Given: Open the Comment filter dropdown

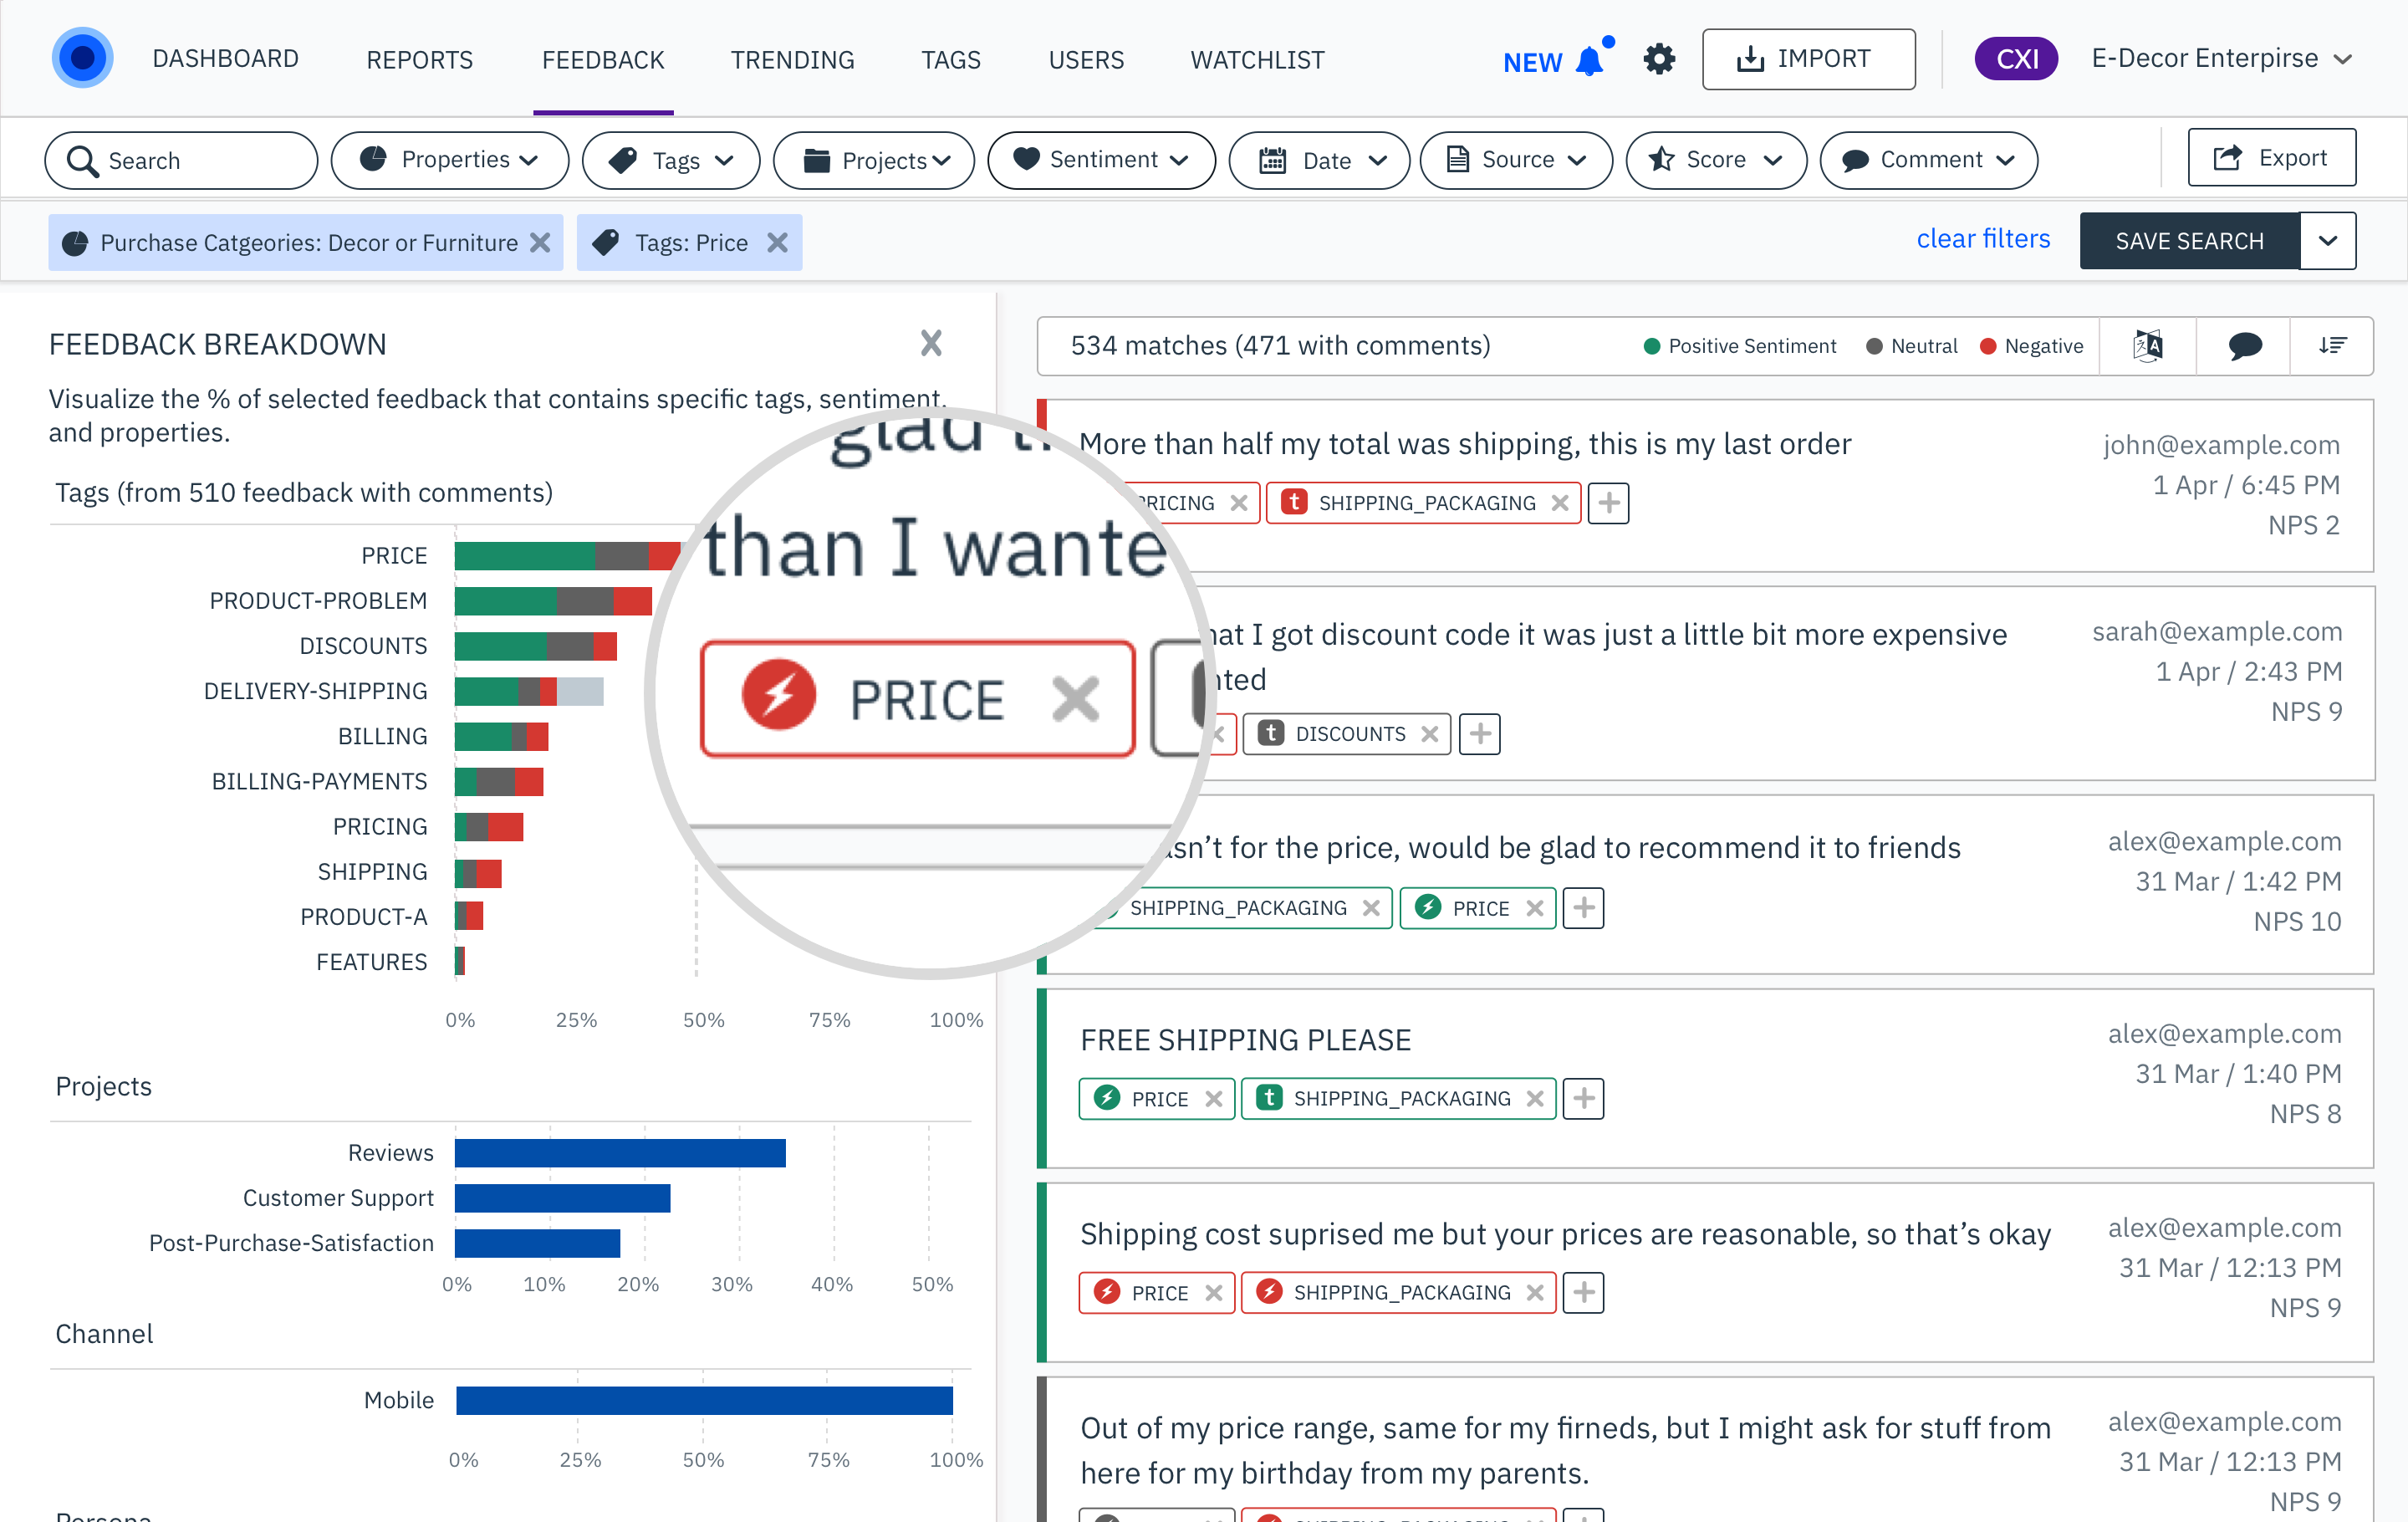Looking at the screenshot, I should coord(1928,160).
